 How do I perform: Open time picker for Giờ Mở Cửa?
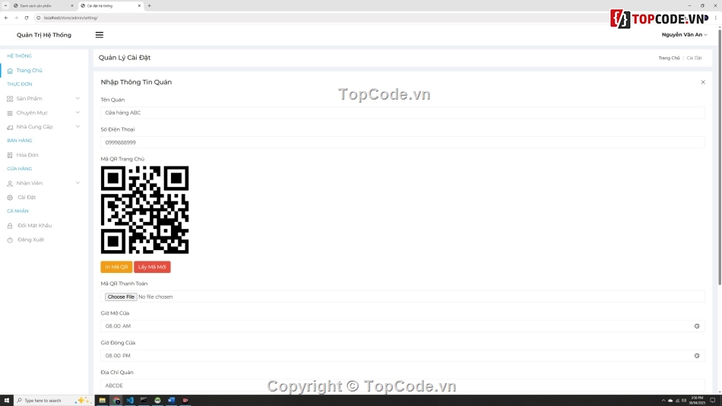697,326
